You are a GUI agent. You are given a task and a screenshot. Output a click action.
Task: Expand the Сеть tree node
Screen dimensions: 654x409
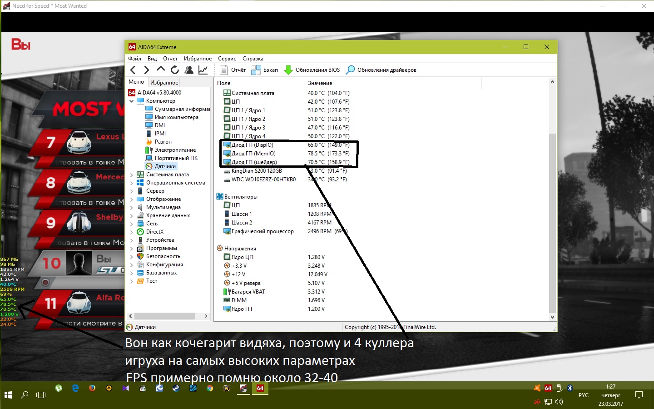pos(132,224)
